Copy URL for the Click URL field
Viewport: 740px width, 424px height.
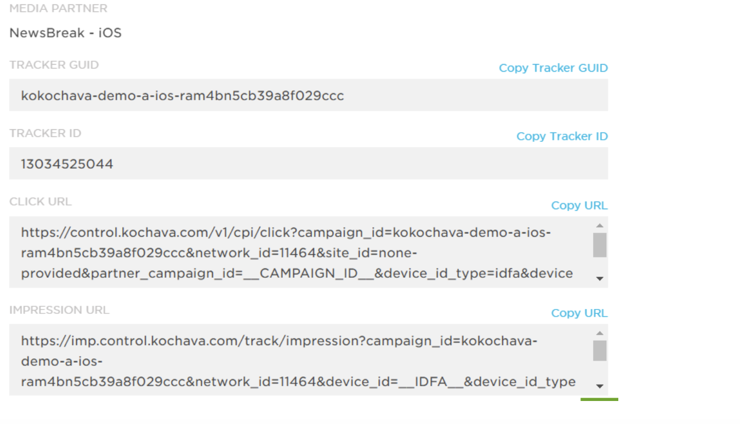[x=579, y=205]
